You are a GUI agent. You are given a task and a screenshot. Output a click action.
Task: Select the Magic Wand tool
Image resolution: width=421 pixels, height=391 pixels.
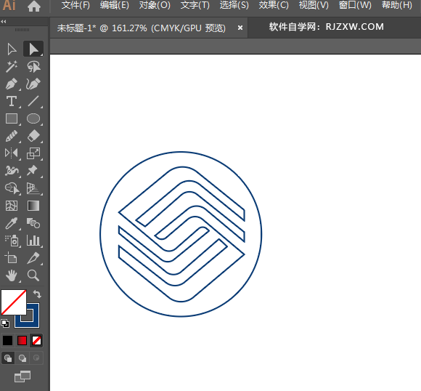(12, 67)
